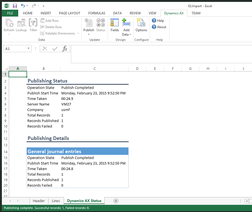Expand the Validate Dimensions dropdown arrow
This screenshot has height=212, width=252.
tap(78, 33)
